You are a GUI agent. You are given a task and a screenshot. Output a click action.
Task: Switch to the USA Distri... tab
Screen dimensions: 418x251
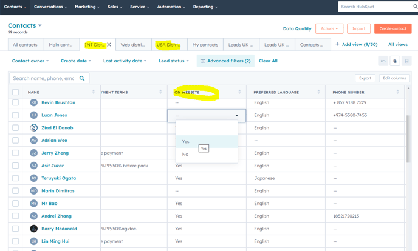click(168, 45)
